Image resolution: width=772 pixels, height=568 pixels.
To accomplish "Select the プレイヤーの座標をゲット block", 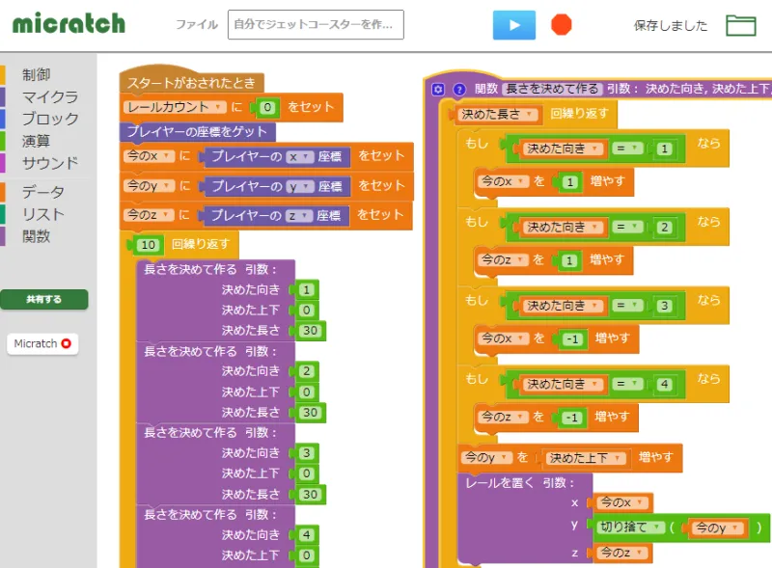I will pos(198,132).
